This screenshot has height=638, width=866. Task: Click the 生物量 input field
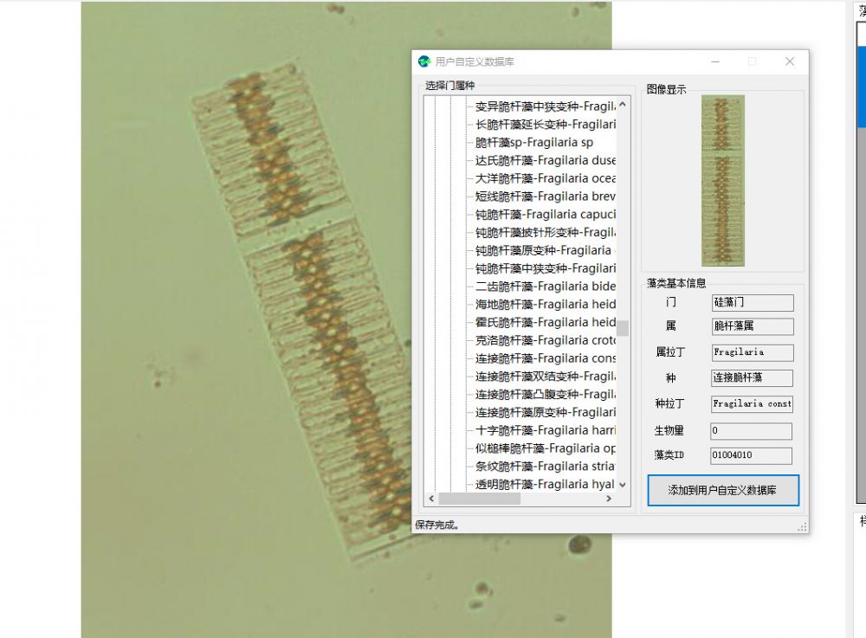coord(751,431)
